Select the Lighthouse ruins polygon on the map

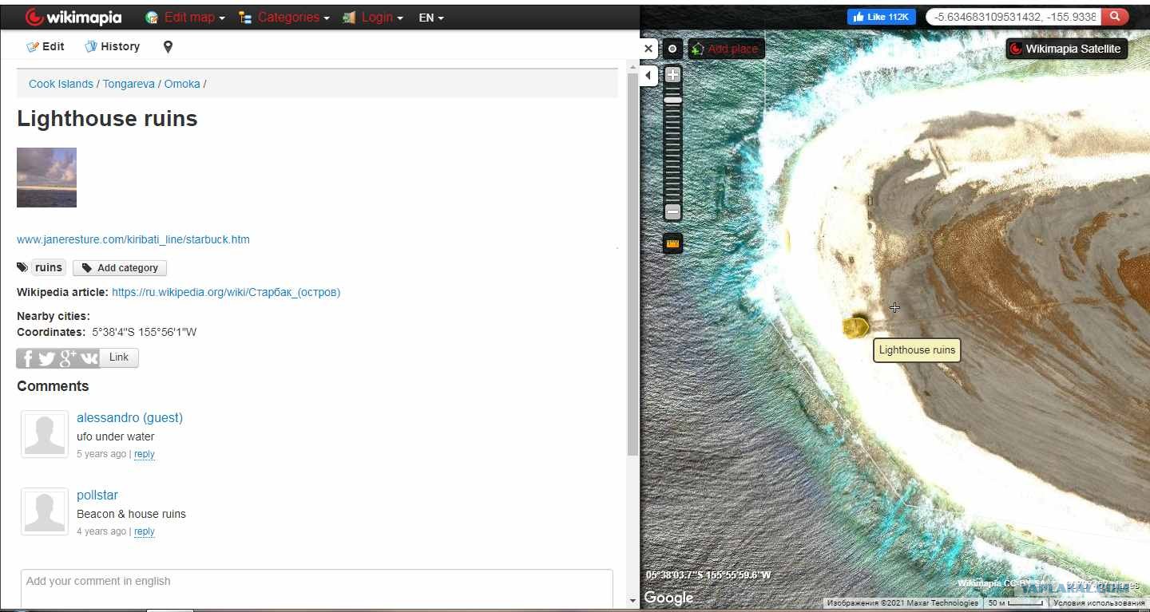pos(856,327)
